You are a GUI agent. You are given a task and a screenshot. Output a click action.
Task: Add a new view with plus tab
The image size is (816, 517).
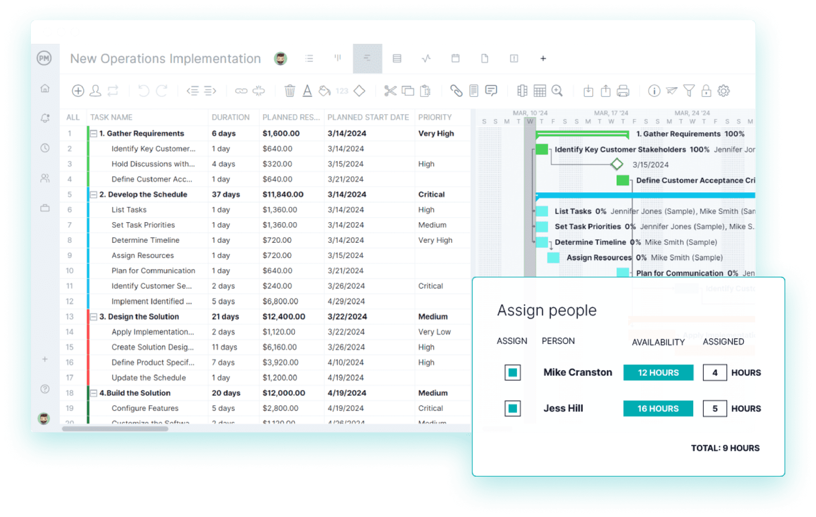(543, 59)
